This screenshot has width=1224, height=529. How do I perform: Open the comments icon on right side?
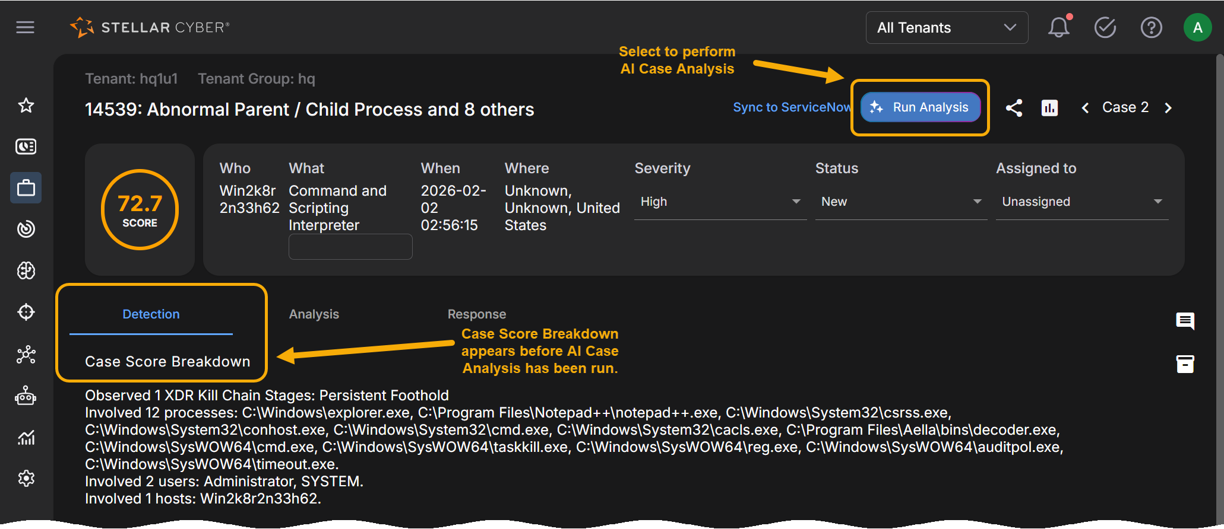pyautogui.click(x=1185, y=321)
